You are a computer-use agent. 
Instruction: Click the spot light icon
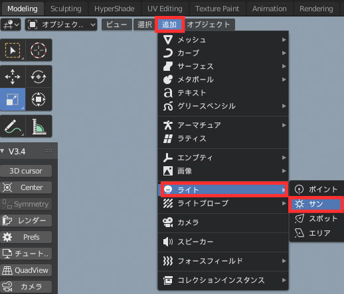click(300, 219)
